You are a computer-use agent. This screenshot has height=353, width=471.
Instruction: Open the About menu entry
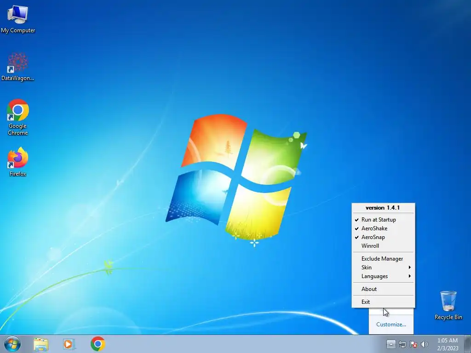point(383,289)
